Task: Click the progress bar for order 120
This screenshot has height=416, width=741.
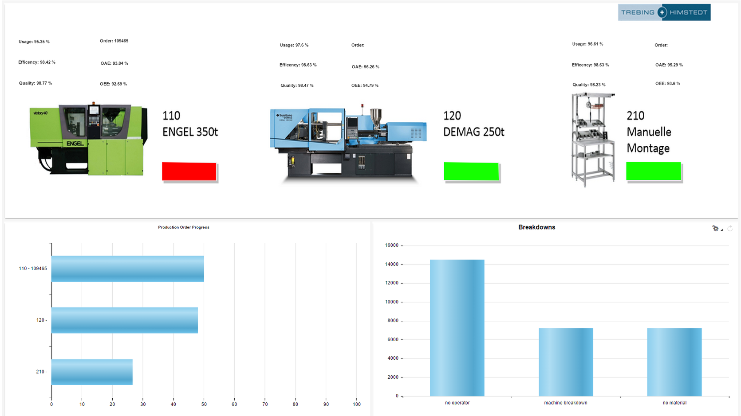Action: pyautogui.click(x=124, y=320)
